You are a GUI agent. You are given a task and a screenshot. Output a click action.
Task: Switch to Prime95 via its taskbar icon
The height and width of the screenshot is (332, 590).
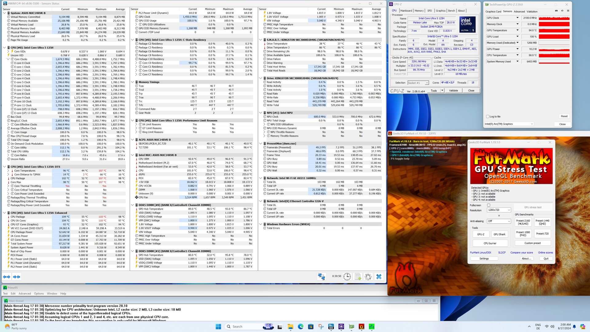pyautogui.click(x=372, y=326)
